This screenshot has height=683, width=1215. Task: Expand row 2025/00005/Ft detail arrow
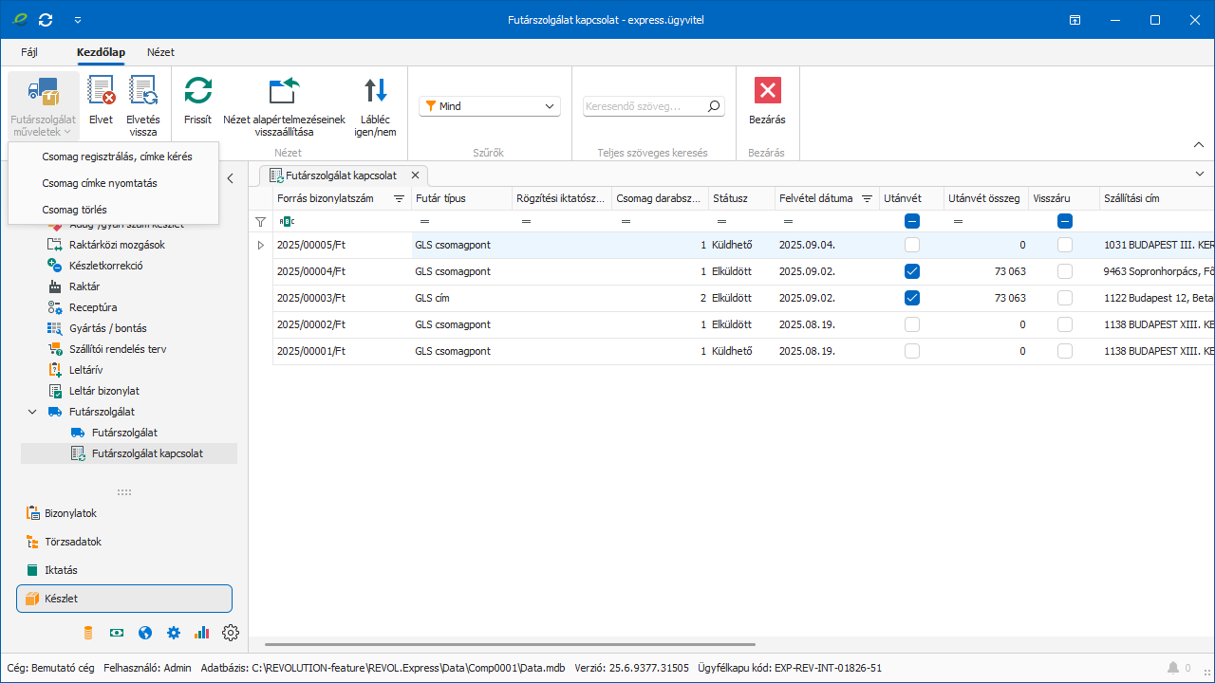click(x=261, y=245)
